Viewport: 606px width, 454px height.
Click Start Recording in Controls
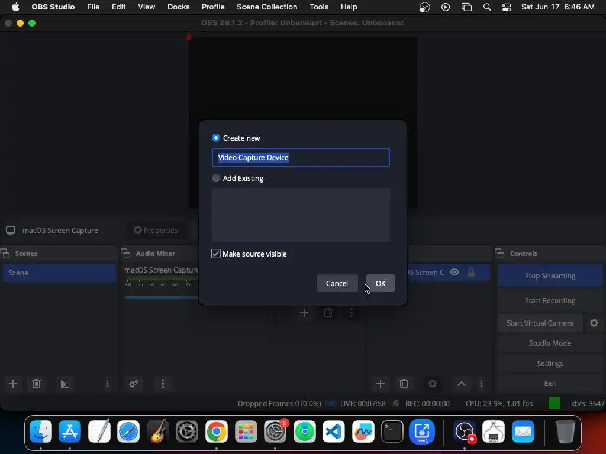[550, 300]
